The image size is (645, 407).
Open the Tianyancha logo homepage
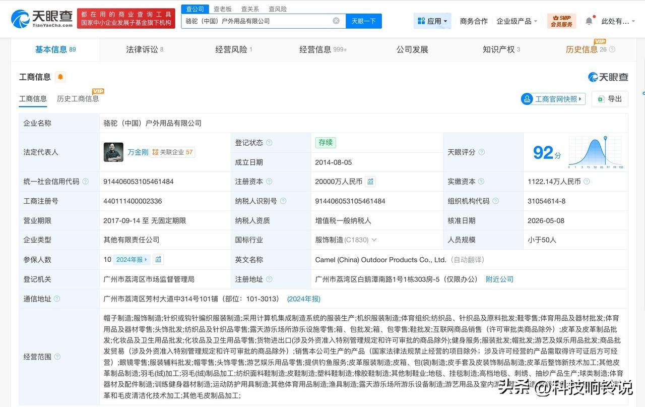click(42, 18)
